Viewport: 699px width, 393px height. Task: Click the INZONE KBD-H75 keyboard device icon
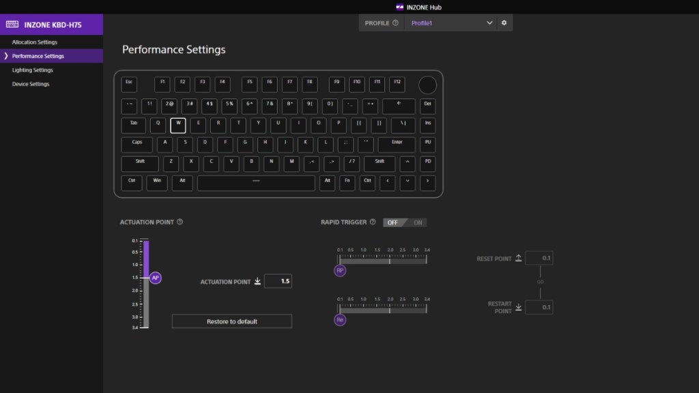coord(12,25)
